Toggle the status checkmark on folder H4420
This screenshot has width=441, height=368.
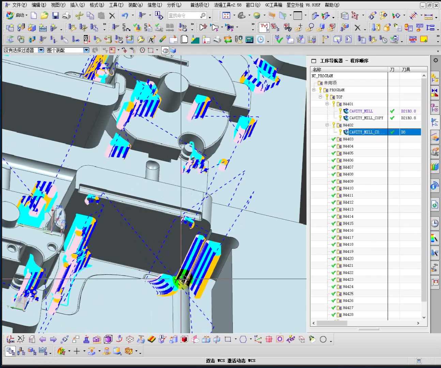[333, 259]
